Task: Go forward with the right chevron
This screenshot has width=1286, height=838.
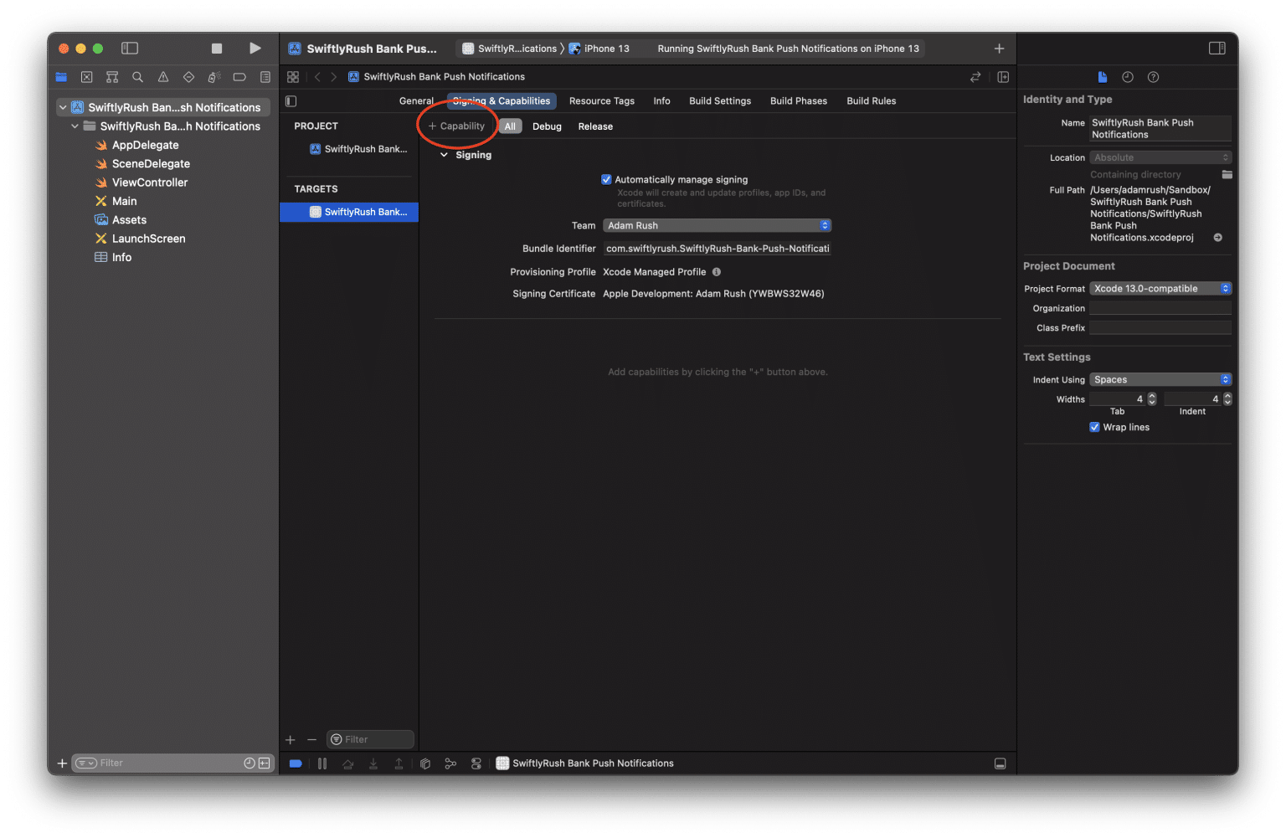Action: [x=333, y=77]
